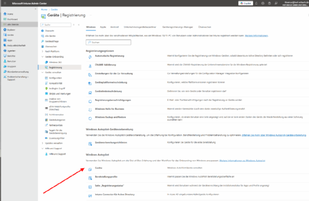Open Analyse von Gruppenrichtlinien menu item
309x201 pixels.
click(x=57, y=100)
